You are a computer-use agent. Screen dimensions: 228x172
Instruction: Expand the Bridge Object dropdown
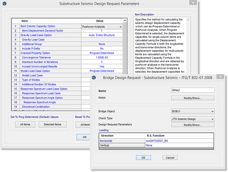tap(212, 111)
